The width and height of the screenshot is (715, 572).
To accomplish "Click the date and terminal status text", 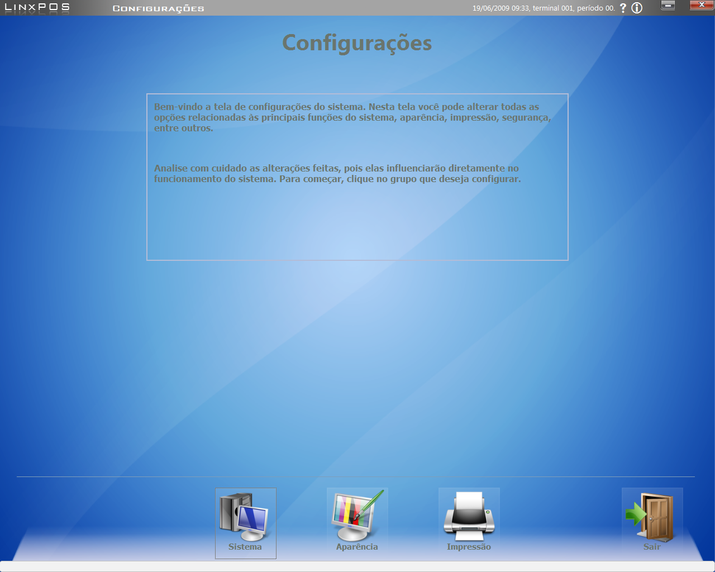I will tap(544, 8).
